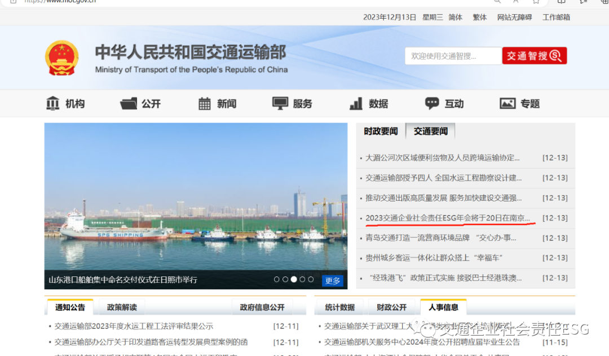Open 推动交通出版高质量发展 news item
Image resolution: width=609 pixels, height=356 pixels.
443,198
